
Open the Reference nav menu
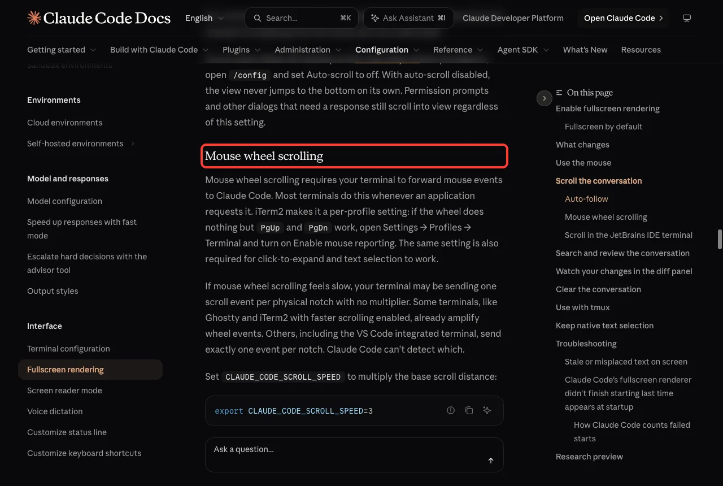point(458,50)
